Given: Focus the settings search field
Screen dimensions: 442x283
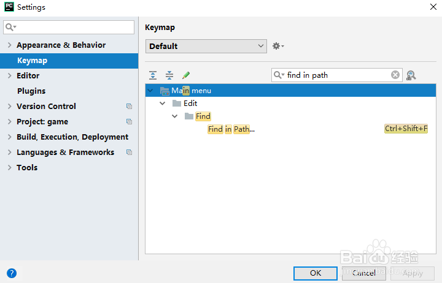Looking at the screenshot, I should click(69, 27).
